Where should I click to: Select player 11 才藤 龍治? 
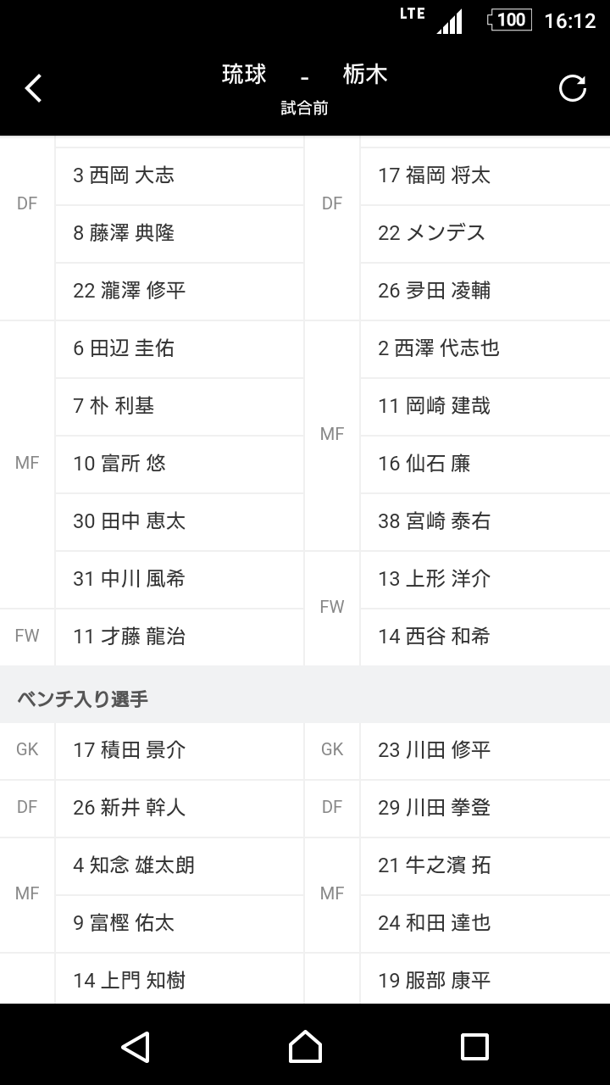click(179, 637)
